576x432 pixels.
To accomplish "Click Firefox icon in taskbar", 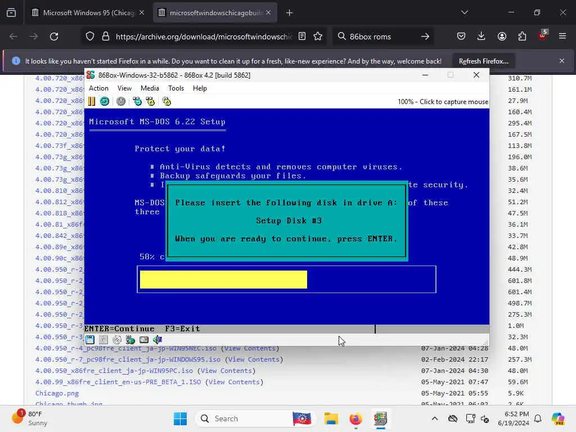I will pyautogui.click(x=355, y=418).
